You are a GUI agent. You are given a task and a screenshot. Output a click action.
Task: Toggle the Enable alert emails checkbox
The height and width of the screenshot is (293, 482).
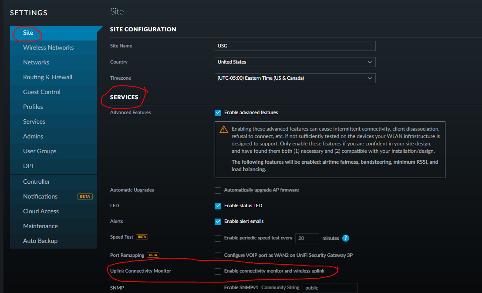click(x=218, y=222)
